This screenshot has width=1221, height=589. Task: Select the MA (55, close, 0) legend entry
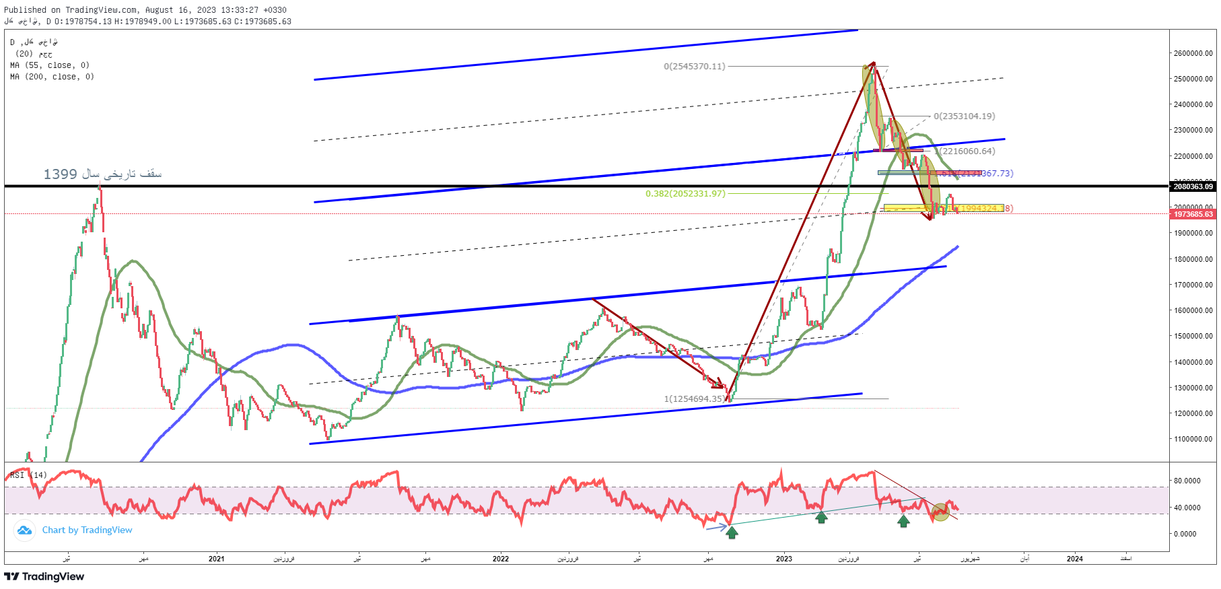[x=50, y=65]
